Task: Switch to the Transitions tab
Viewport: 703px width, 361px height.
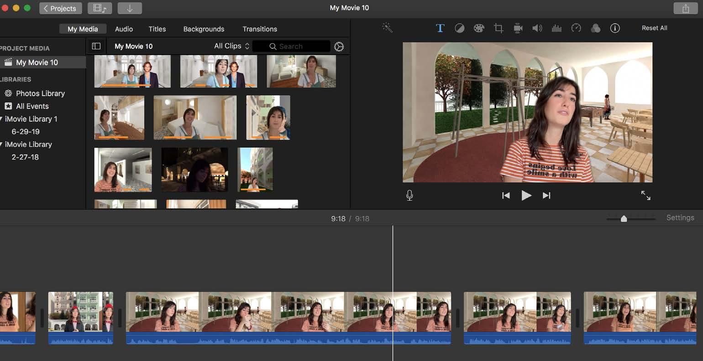Action: pyautogui.click(x=259, y=29)
